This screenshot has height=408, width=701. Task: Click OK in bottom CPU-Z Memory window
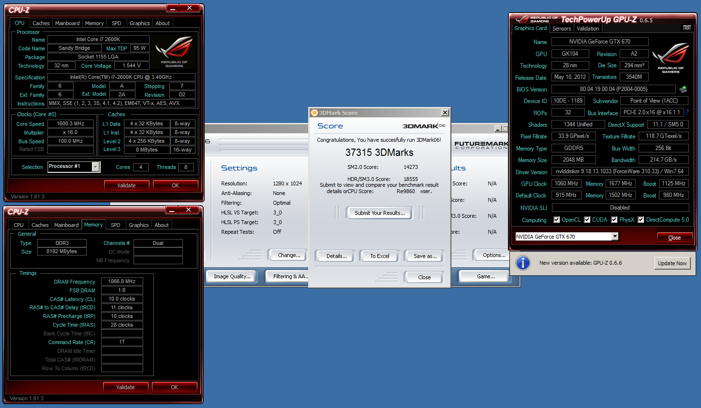(174, 387)
